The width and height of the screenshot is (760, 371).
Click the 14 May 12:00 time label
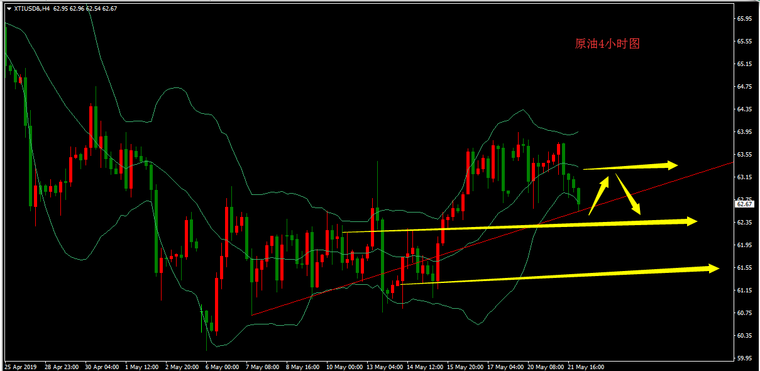[x=425, y=367]
